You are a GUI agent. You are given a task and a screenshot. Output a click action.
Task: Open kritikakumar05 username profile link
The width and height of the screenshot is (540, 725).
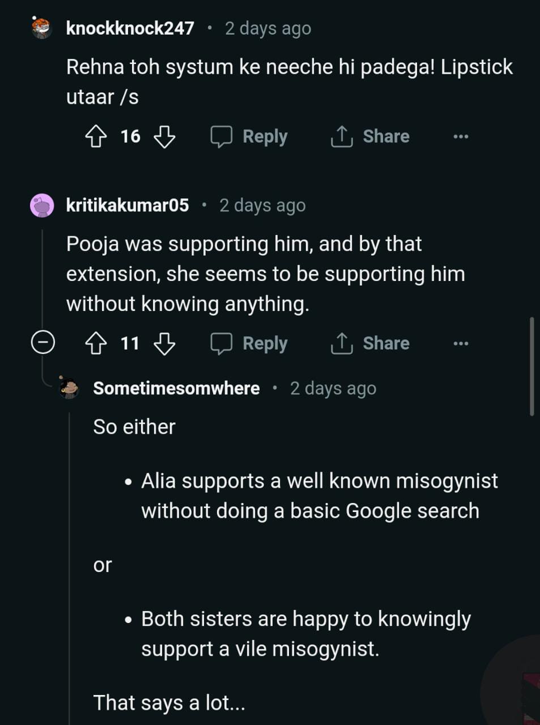[127, 205]
